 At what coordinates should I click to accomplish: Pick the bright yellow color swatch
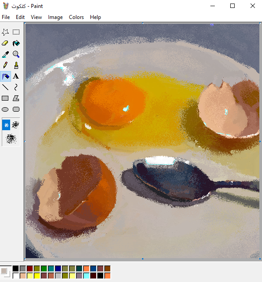pos(37,276)
